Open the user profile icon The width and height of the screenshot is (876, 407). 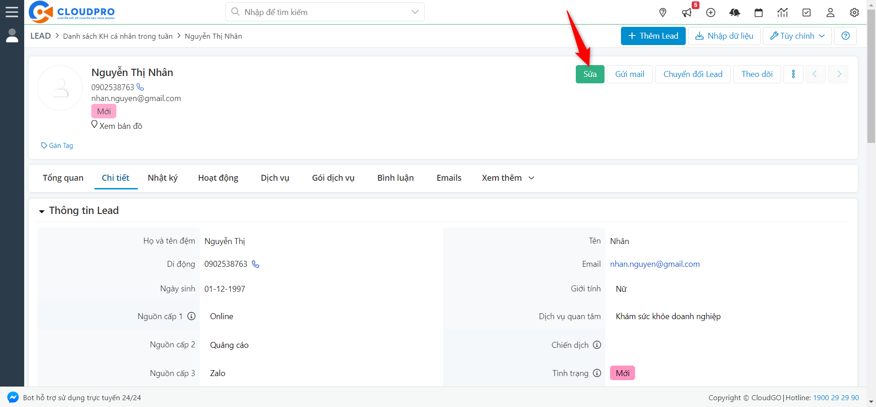click(830, 12)
